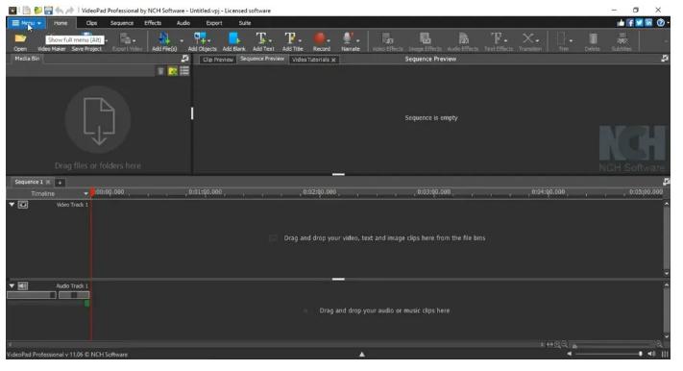This screenshot has width=683, height=371.
Task: Open the Effects ribbon tab
Action: click(153, 23)
